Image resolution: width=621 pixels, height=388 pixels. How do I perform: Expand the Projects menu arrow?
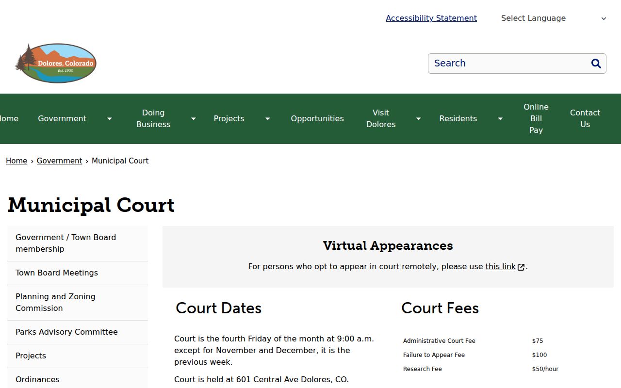267,119
